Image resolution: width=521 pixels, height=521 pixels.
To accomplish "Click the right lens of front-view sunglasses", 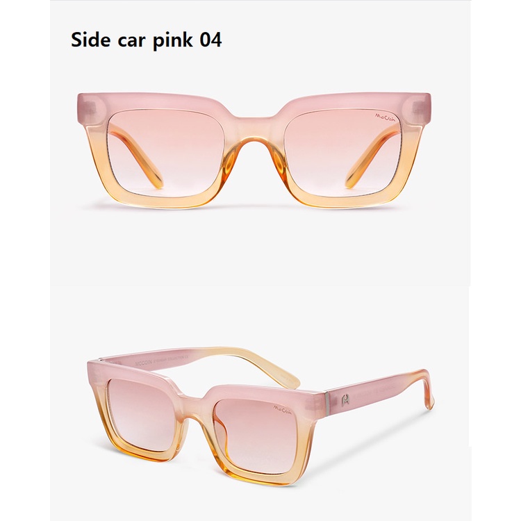I will (343, 152).
